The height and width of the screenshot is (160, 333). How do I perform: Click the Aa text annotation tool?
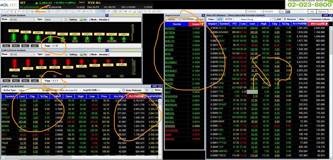[x=53, y=11]
